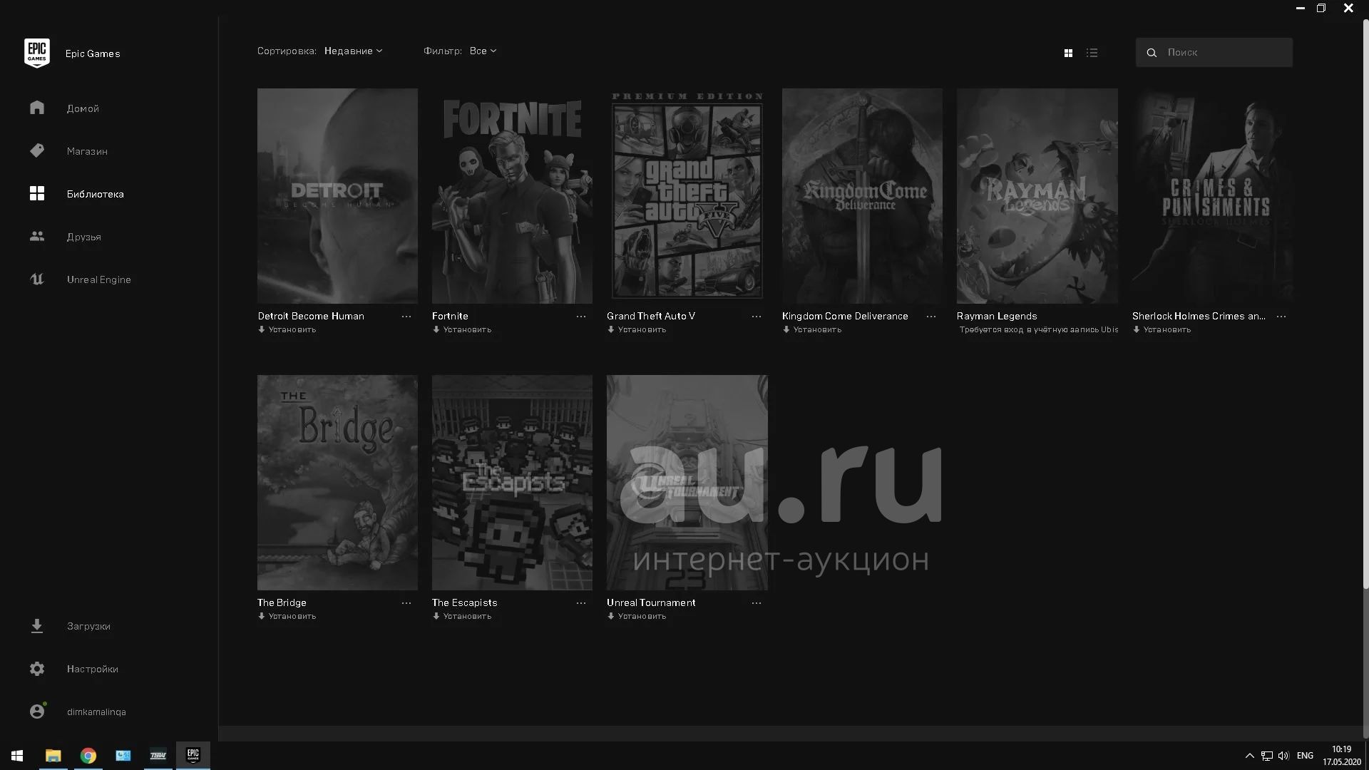The width and height of the screenshot is (1369, 770).
Task: Click Установить under Grand Theft Auto V
Action: [637, 329]
